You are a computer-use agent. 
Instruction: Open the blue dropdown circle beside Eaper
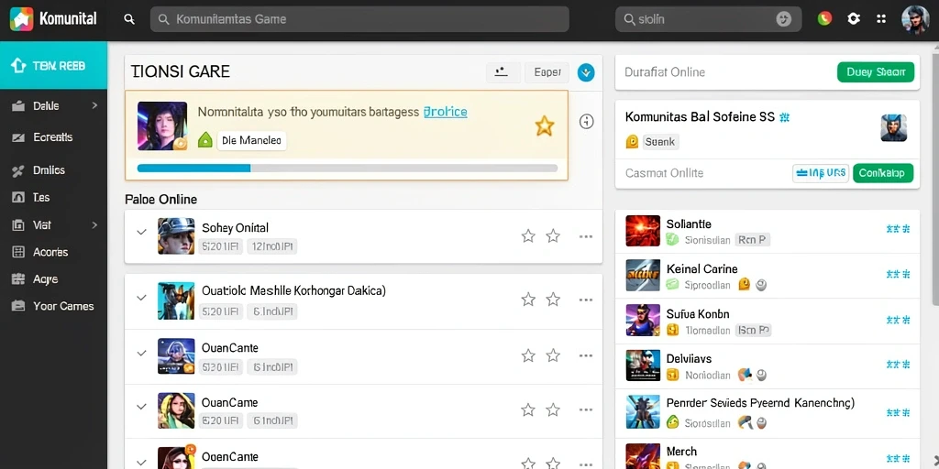(586, 72)
